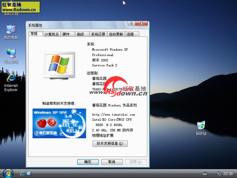Switch to the 计算机名 tab
Screen dimensions: 237x178
(x=52, y=34)
